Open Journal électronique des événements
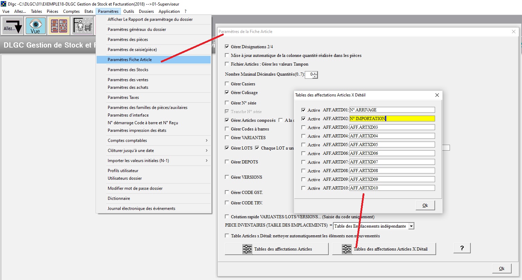This screenshot has height=280, width=522. pos(154,209)
